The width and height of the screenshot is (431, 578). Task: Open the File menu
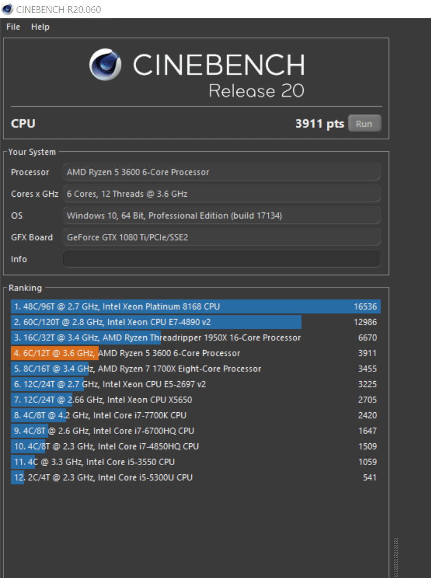pos(13,27)
